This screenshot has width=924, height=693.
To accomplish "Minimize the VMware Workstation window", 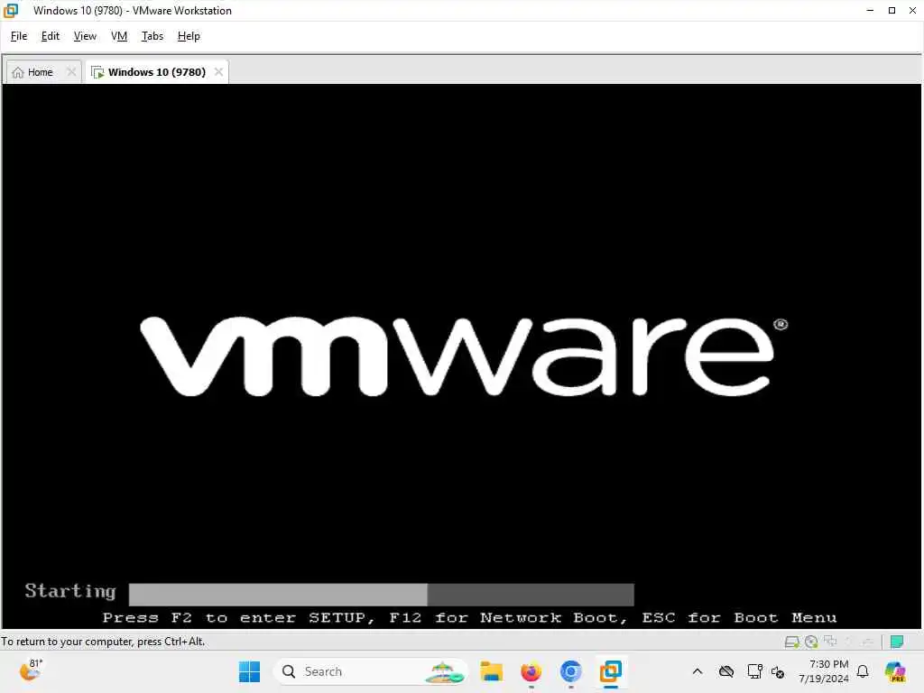I will coord(870,10).
